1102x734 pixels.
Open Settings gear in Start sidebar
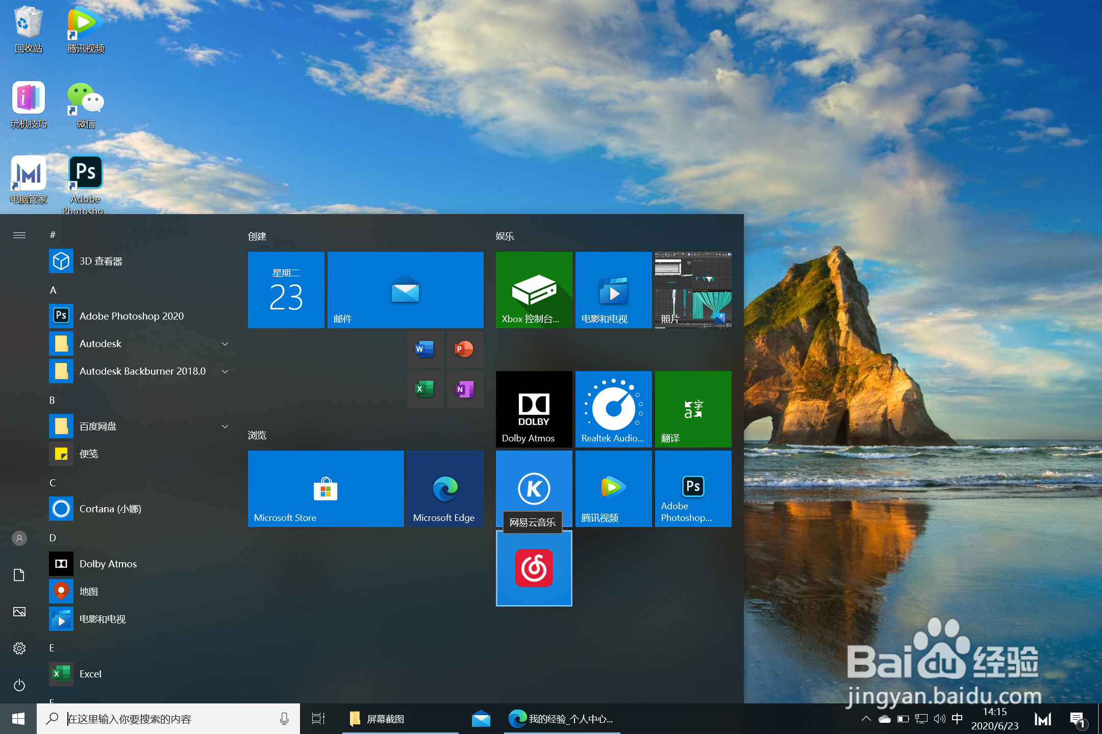coord(19,648)
